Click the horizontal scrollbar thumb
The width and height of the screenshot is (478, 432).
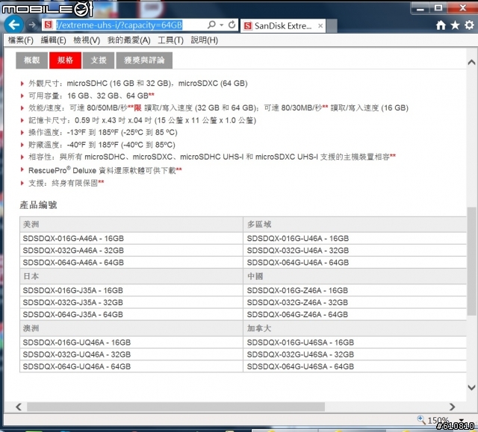point(176,407)
